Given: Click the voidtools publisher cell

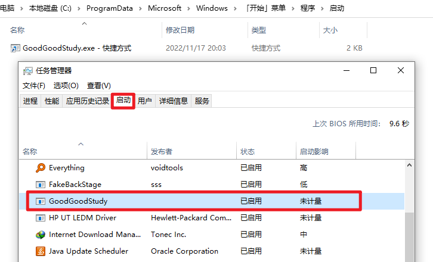Looking at the screenshot, I should coord(167,168).
